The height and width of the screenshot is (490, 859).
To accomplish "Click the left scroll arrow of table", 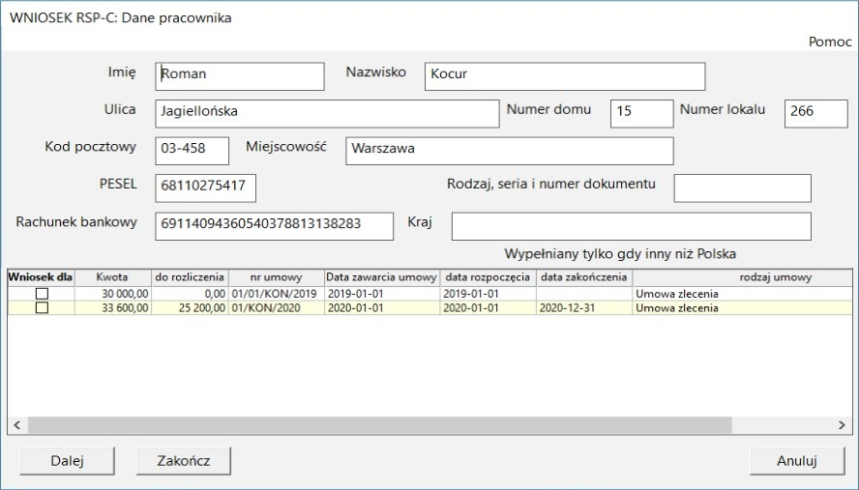I will click(16, 425).
